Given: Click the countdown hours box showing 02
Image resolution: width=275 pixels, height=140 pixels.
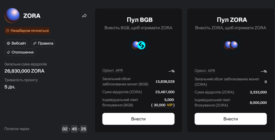Looking at the screenshot, I should 65,129.
